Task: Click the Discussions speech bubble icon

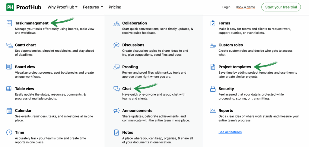Action: [116, 45]
